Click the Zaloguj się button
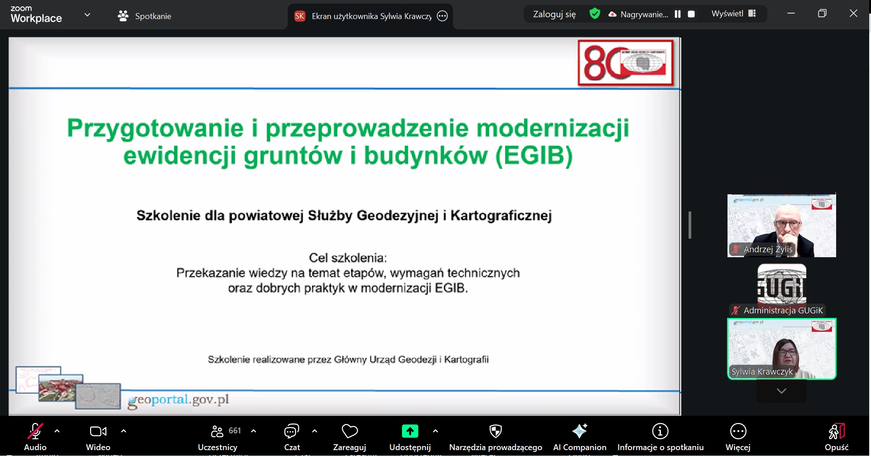Screen dimensions: 871x456 pos(554,14)
